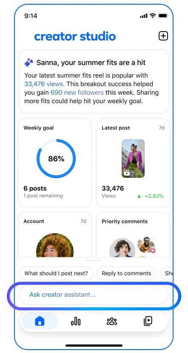Image resolution: width=188 pixels, height=353 pixels.
Task: Tap the reels icon on latest post
Action: [127, 173]
